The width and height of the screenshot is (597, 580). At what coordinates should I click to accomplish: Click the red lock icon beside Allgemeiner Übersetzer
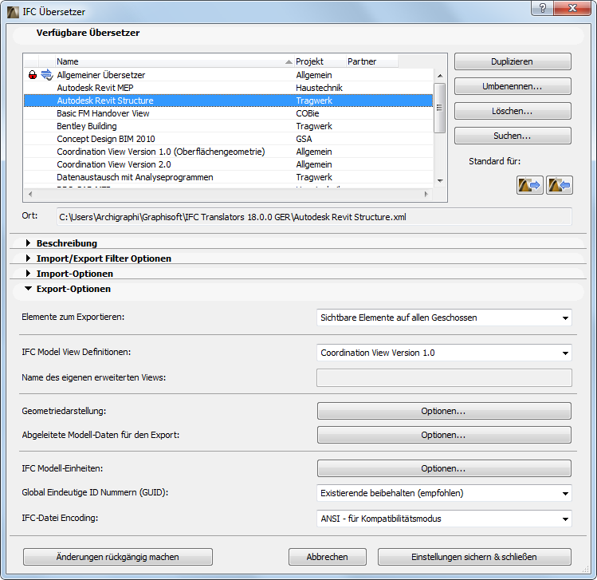pos(33,75)
